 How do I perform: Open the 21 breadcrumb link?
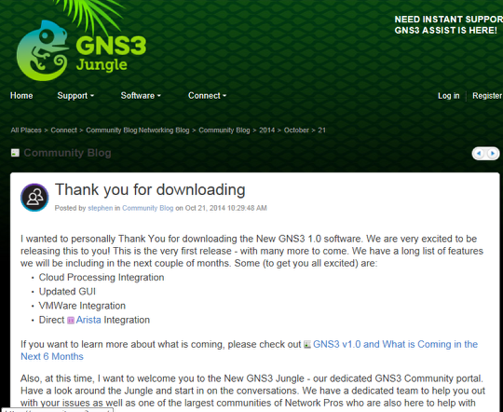pos(321,130)
